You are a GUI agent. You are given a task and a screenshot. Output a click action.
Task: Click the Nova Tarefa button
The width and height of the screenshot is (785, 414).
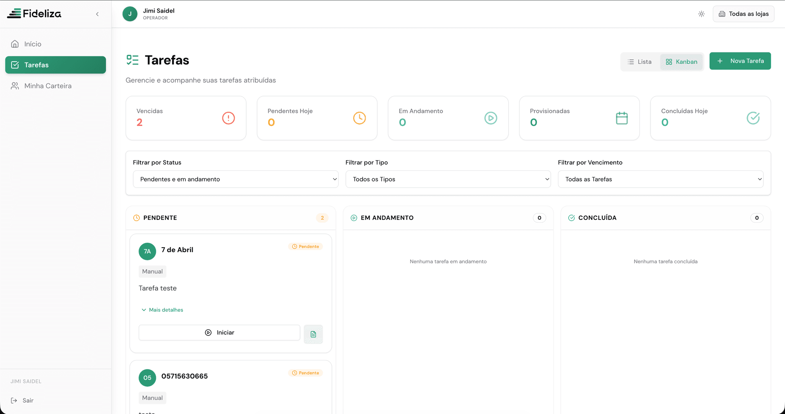[x=740, y=61]
